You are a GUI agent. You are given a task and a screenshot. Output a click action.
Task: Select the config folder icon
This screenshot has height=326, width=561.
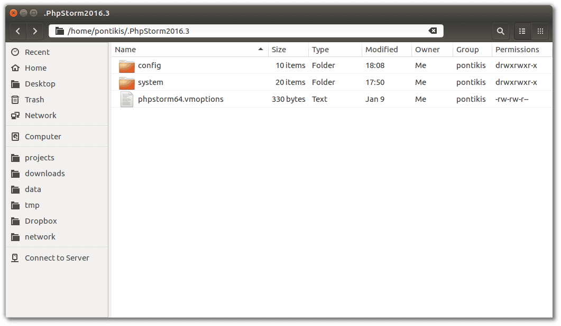point(127,66)
